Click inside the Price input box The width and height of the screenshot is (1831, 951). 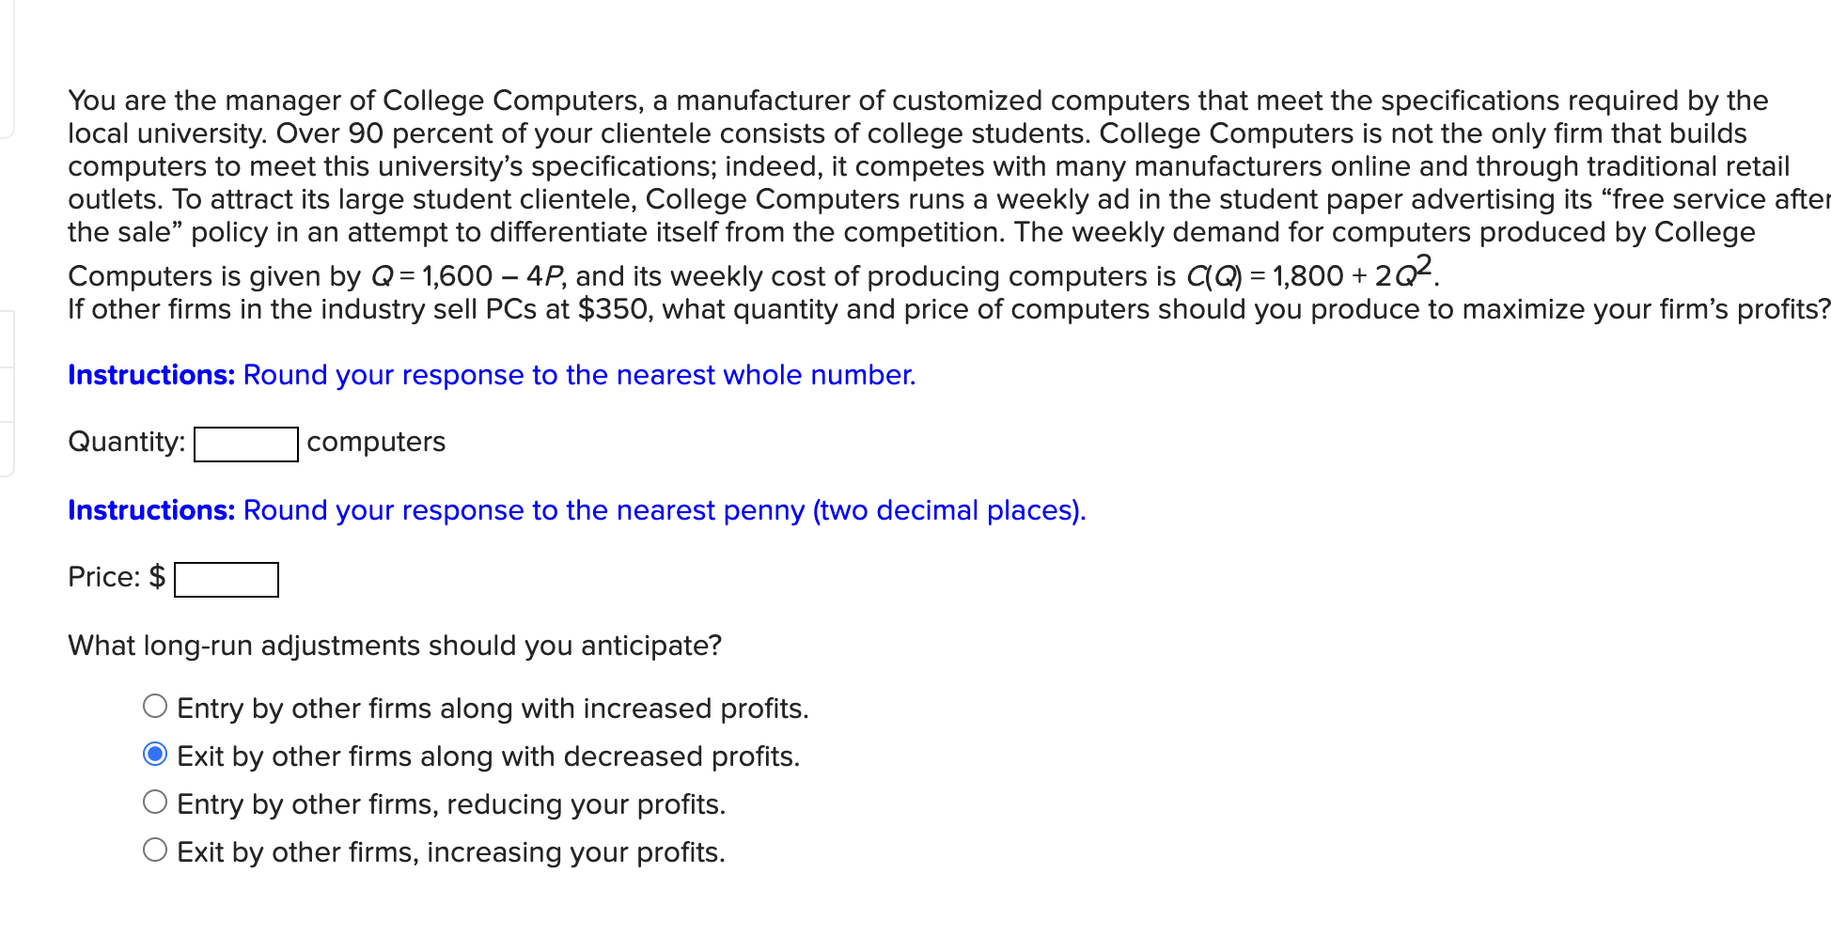click(x=227, y=578)
